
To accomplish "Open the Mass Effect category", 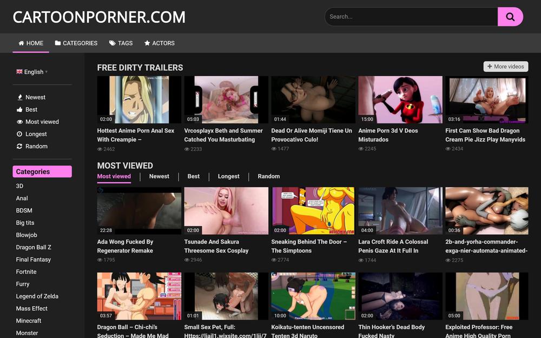I will pos(32,308).
